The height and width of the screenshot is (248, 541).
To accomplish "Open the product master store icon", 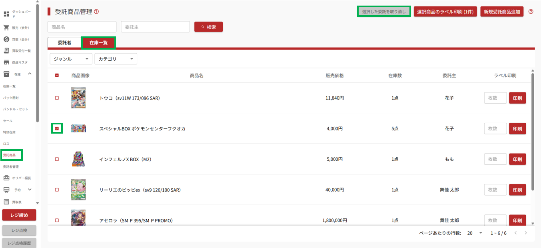I will click(6, 62).
